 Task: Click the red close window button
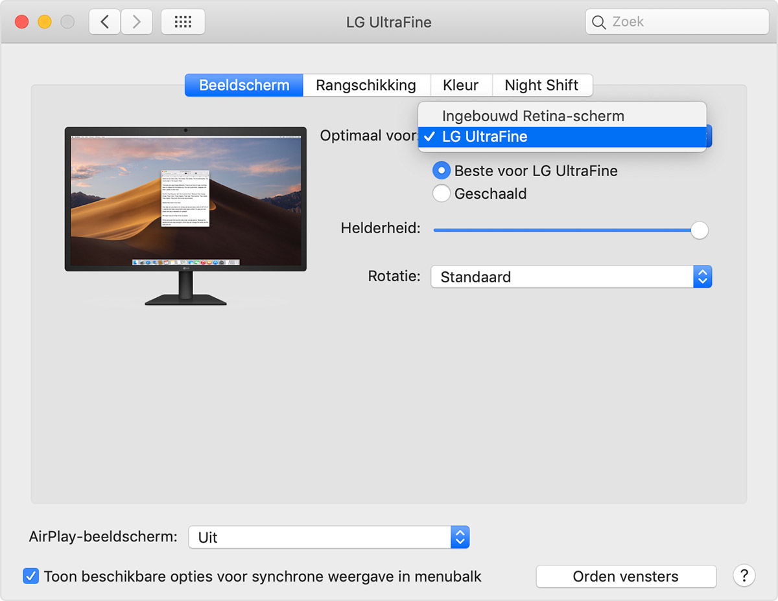pyautogui.click(x=22, y=22)
